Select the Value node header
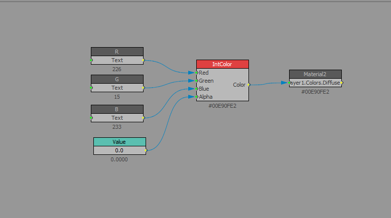Viewport: 391px width, 218px height. [119, 142]
